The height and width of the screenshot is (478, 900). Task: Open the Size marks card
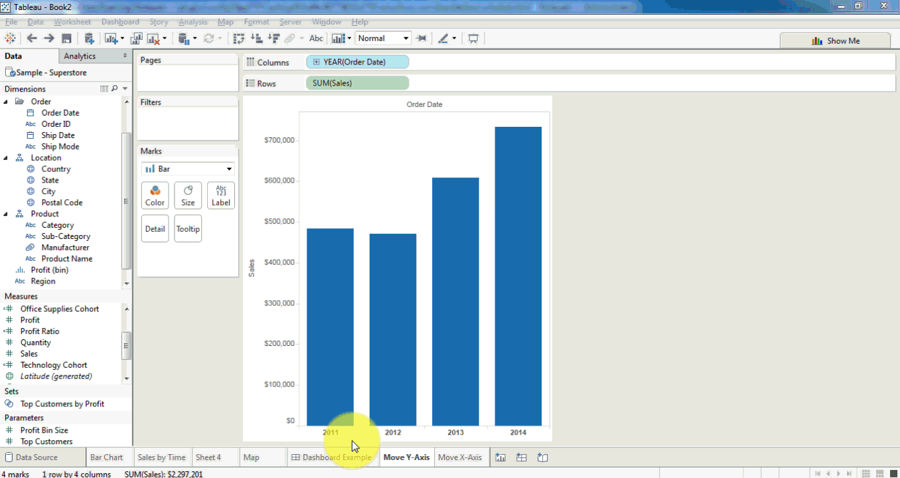point(188,195)
